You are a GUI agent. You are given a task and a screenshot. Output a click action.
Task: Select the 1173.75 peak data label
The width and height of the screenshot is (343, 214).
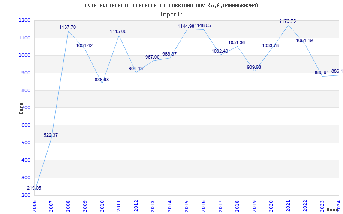[x=288, y=21]
